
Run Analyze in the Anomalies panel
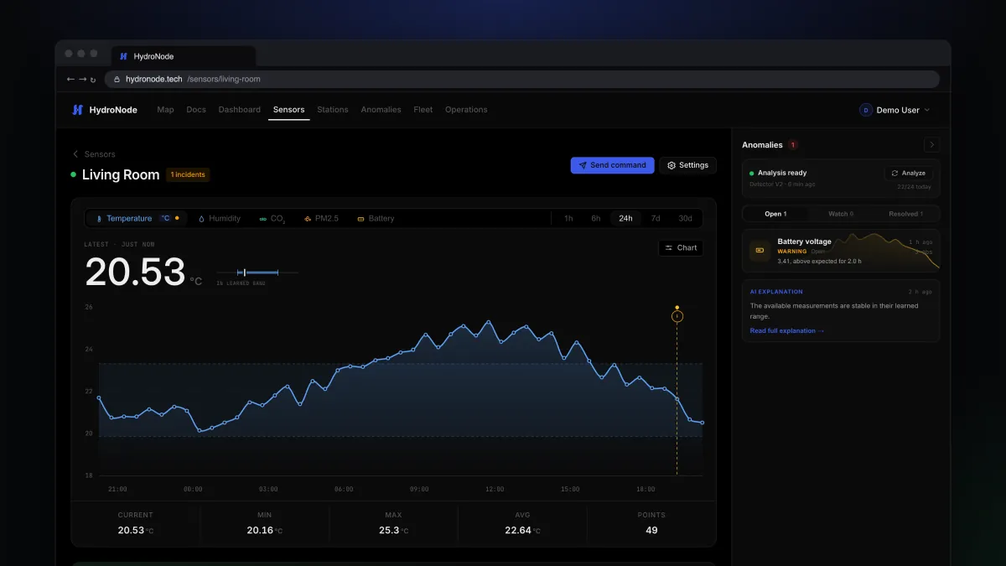(909, 173)
